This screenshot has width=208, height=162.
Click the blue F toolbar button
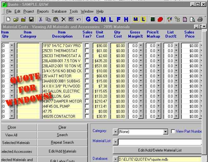pos(119,20)
